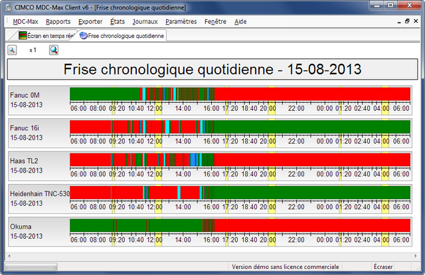Click the Haas TL2 blue timeline segment
Viewport: 425px width, 275px height.
point(193,159)
